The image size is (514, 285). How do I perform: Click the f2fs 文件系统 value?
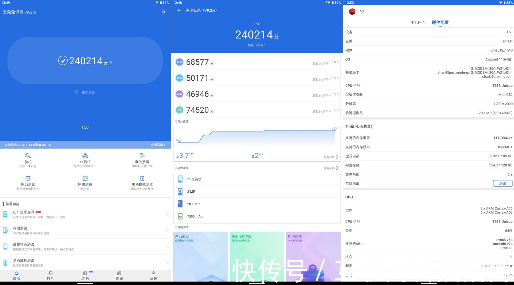(x=509, y=174)
